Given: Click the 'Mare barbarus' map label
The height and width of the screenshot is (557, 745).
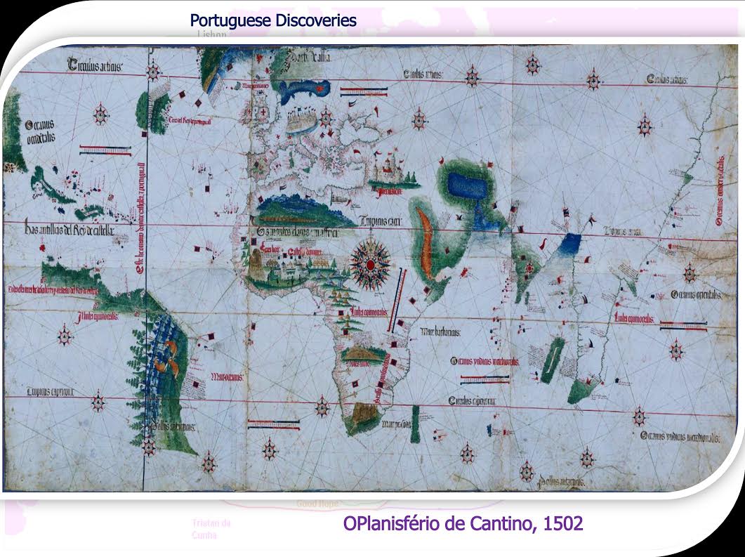Looking at the screenshot, I should 440,333.
